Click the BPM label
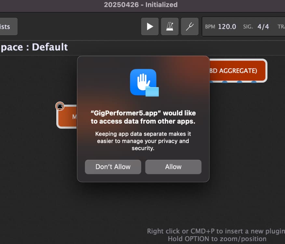 [210, 27]
